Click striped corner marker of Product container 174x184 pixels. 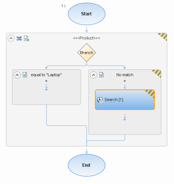coord(162,36)
